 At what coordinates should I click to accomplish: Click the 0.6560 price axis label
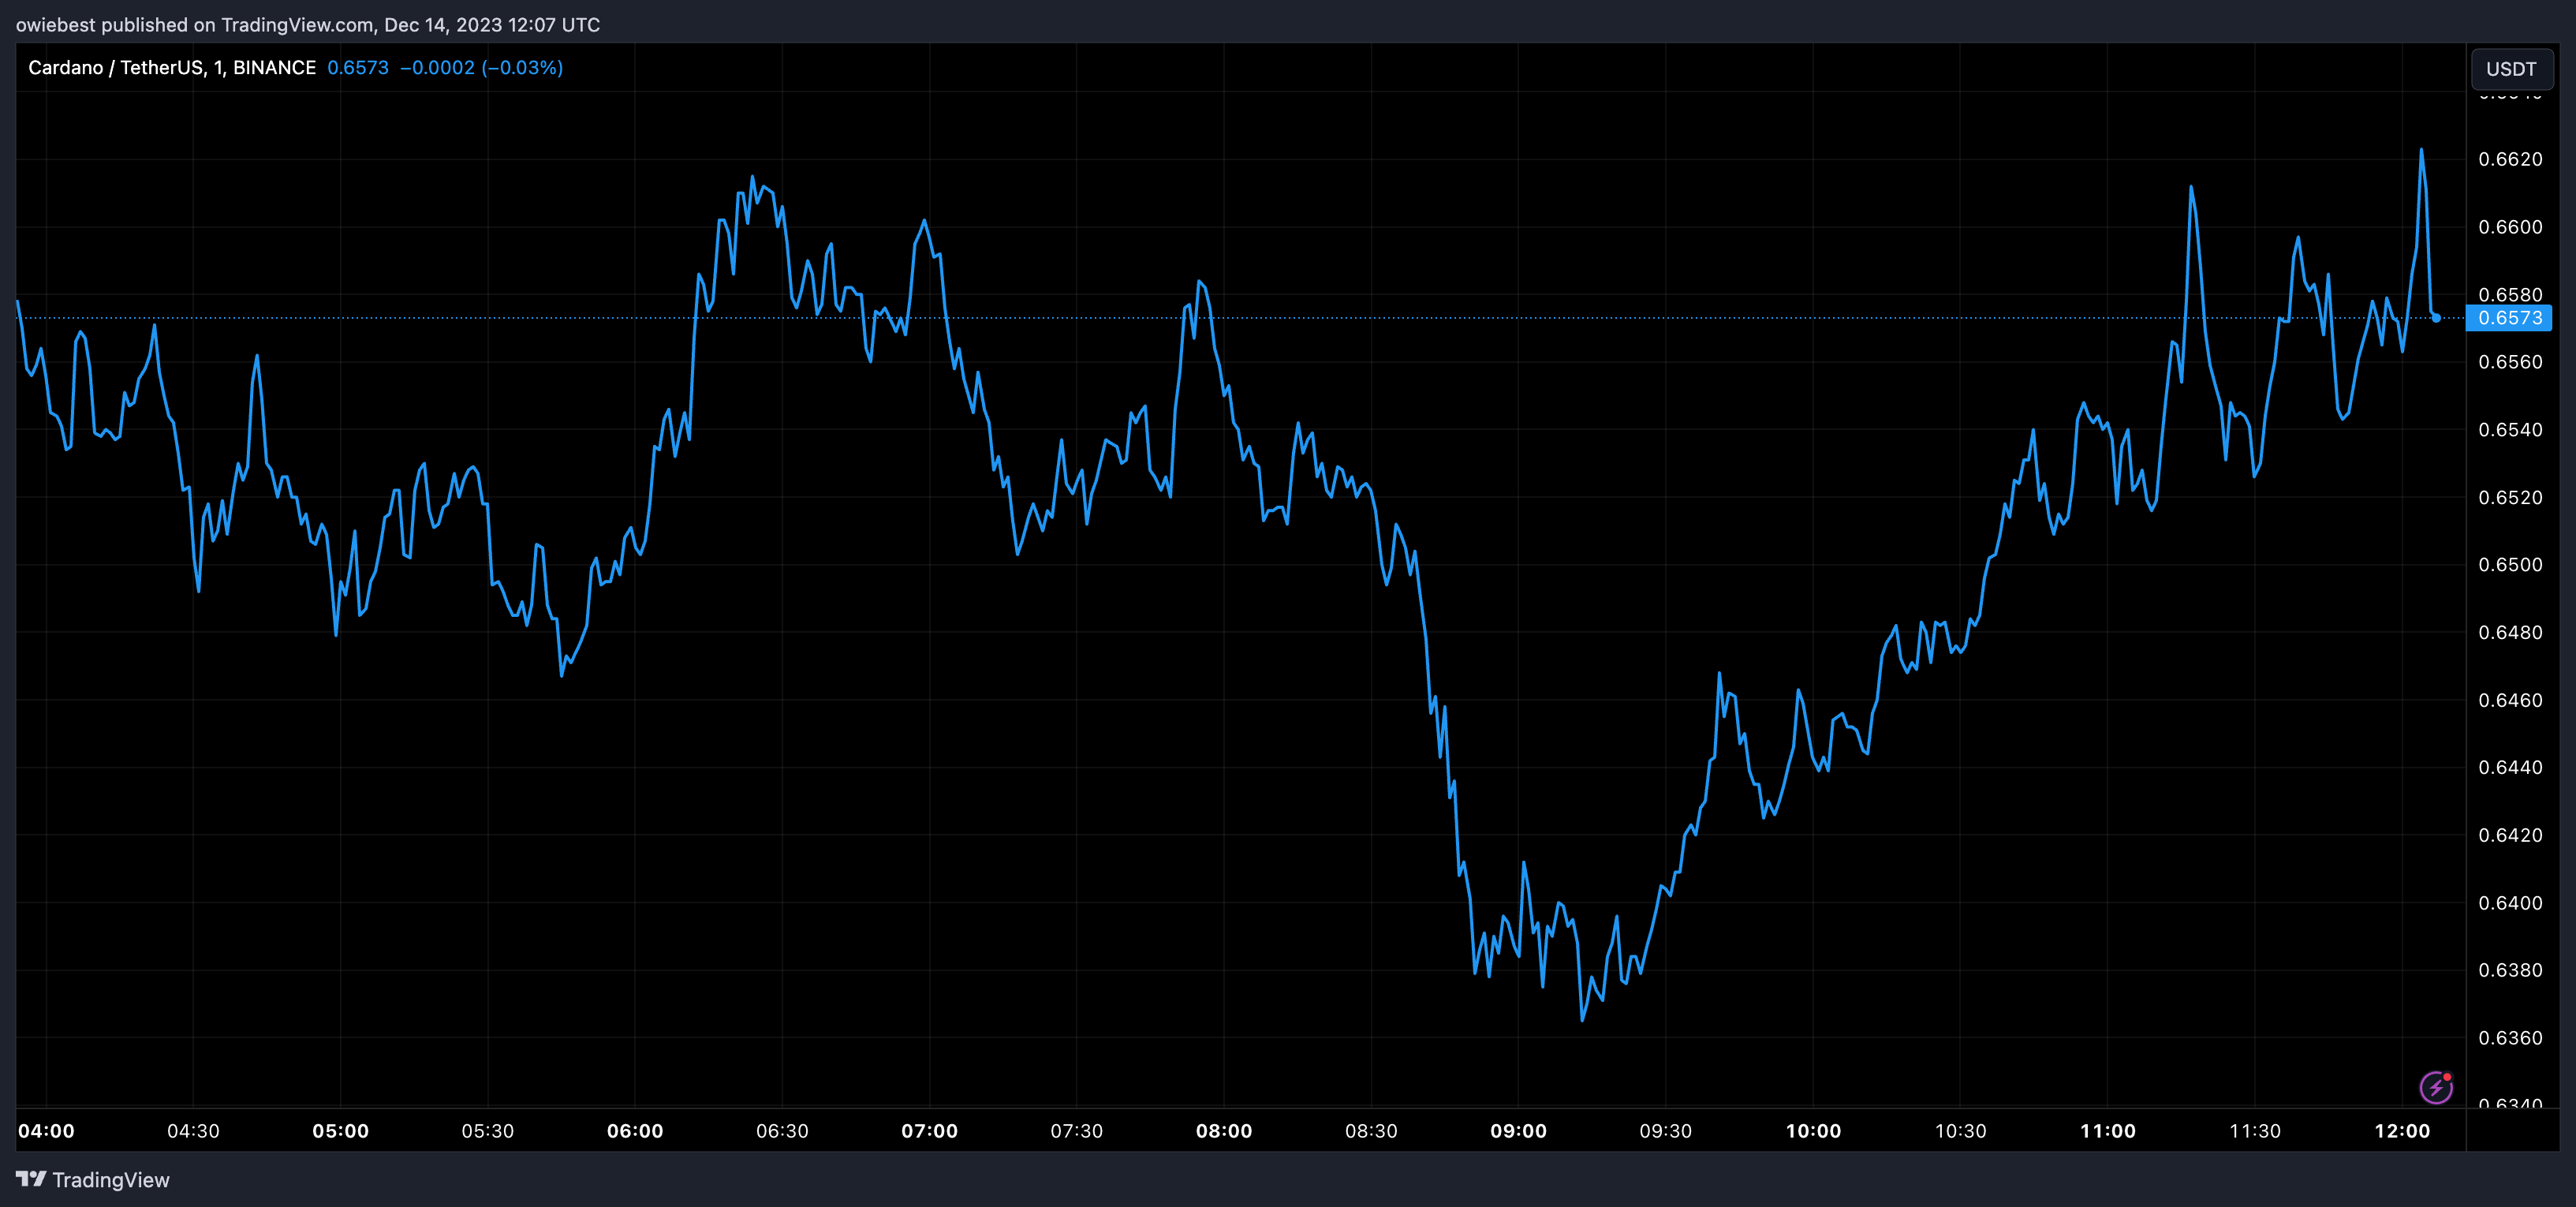tap(2510, 362)
